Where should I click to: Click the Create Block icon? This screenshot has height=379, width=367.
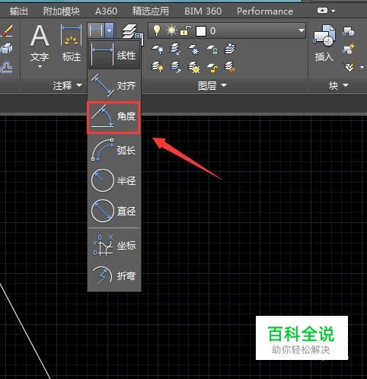[x=349, y=31]
